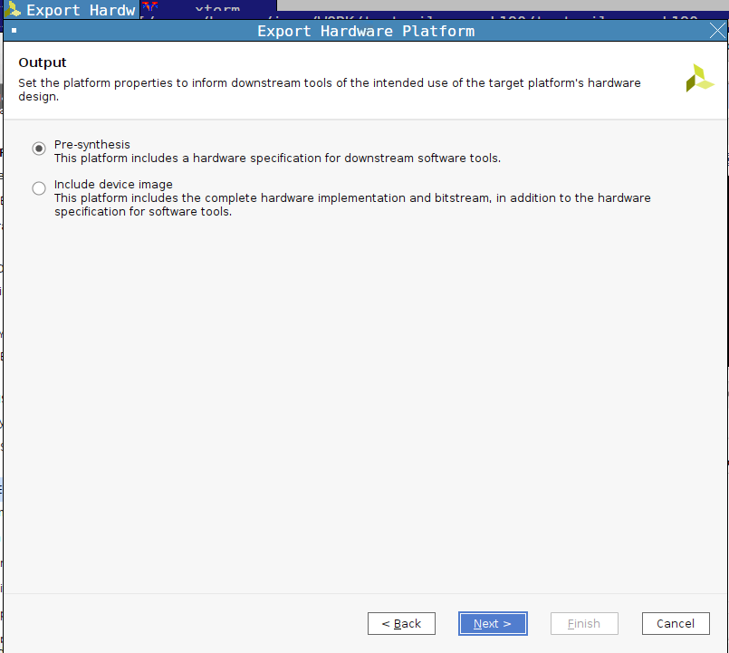Select the Pre-synthesis radio button
The image size is (729, 653).
(x=39, y=149)
